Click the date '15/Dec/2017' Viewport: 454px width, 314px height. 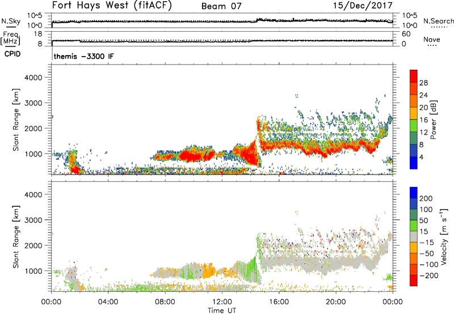363,5
